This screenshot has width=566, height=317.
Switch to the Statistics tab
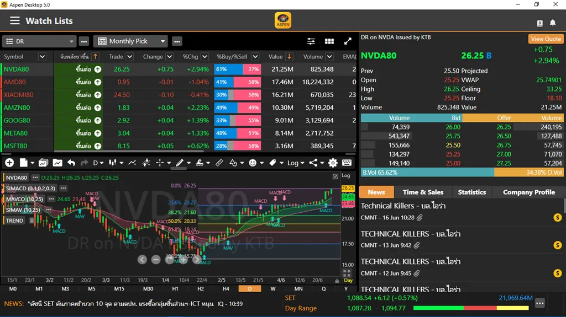(x=471, y=192)
